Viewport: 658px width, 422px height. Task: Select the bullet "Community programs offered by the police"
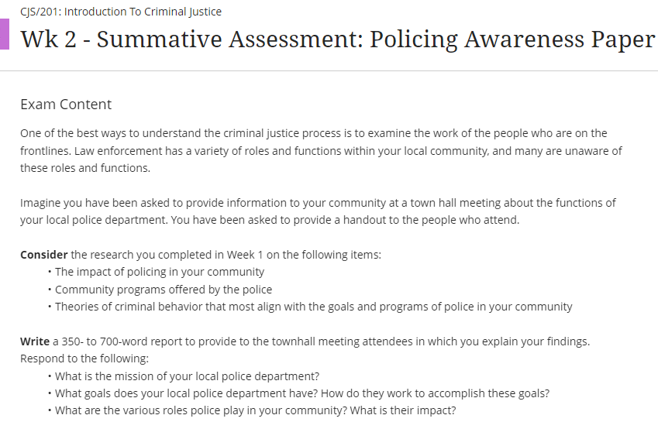164,290
